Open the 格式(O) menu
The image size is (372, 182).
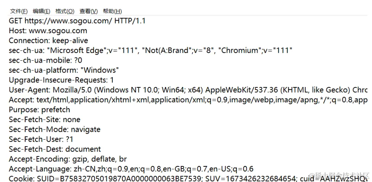(65, 11)
